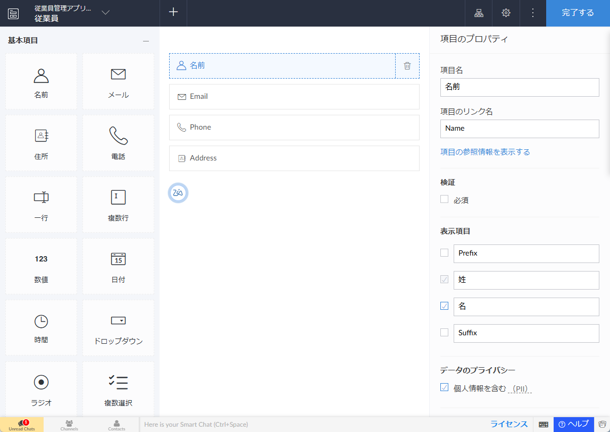The image size is (610, 432).
Task: Open settings via gear icon in header
Action: click(506, 13)
